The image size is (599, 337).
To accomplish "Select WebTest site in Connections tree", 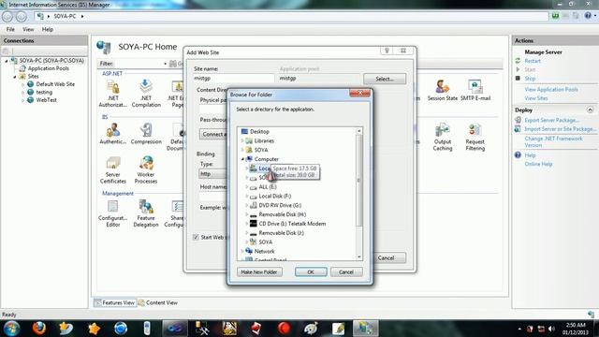I will click(46, 100).
